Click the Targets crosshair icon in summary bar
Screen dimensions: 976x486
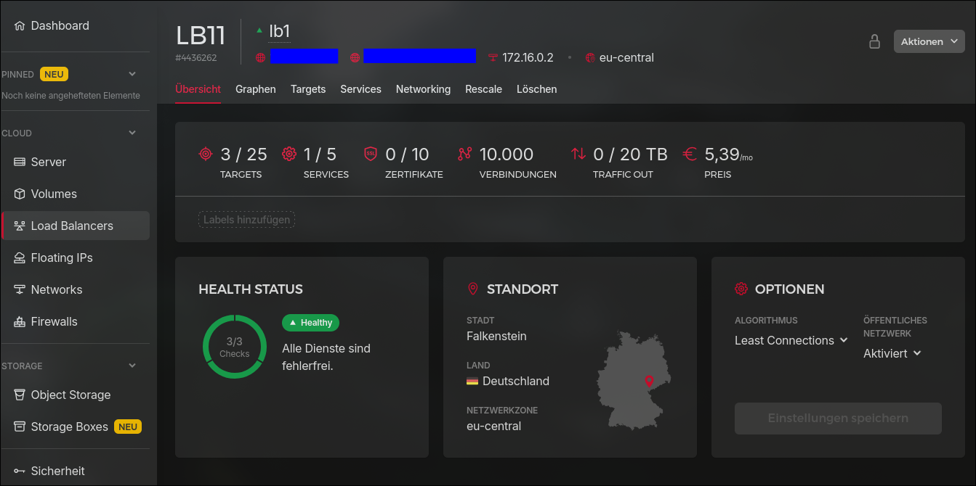(206, 154)
